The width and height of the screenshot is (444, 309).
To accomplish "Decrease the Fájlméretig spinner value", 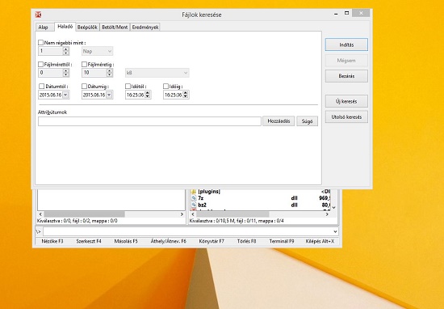I will 110,75.
